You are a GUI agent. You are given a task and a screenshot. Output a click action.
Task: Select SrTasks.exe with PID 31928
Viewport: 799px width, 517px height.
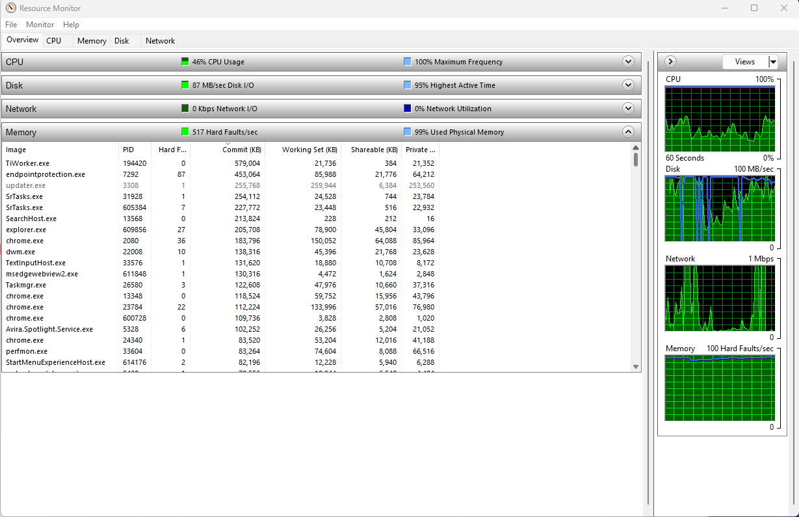220,196
